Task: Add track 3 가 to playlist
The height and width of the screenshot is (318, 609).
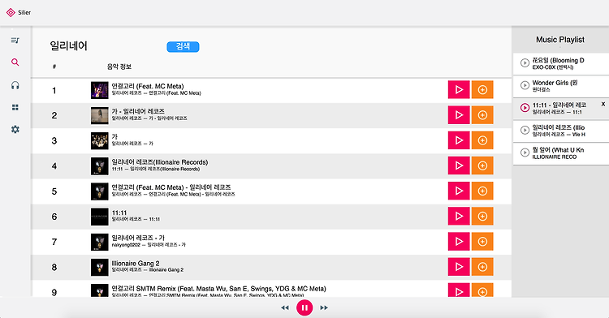Action: pos(482,140)
